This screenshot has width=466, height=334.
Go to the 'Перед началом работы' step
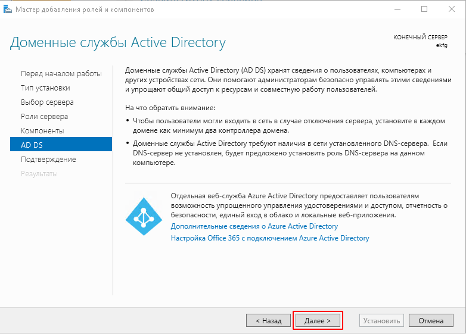[x=61, y=74]
